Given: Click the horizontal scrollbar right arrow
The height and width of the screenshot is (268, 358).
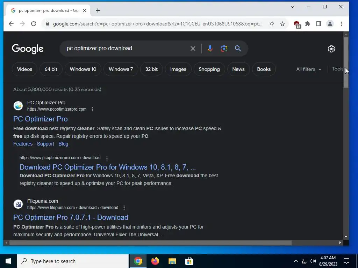Looking at the screenshot, I should [340, 243].
